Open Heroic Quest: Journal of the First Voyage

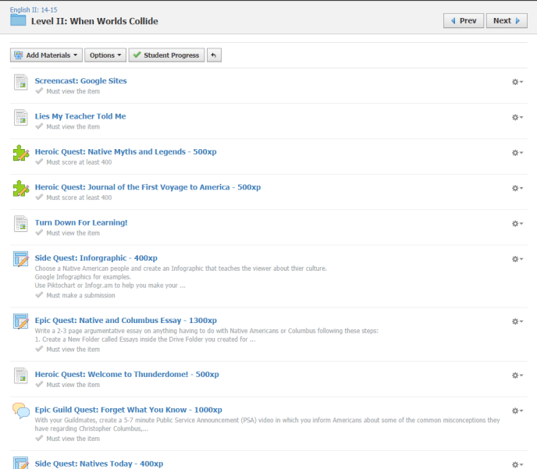point(148,187)
